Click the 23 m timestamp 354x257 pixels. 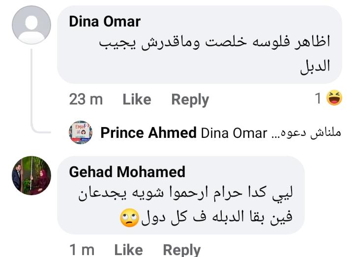tap(86, 100)
